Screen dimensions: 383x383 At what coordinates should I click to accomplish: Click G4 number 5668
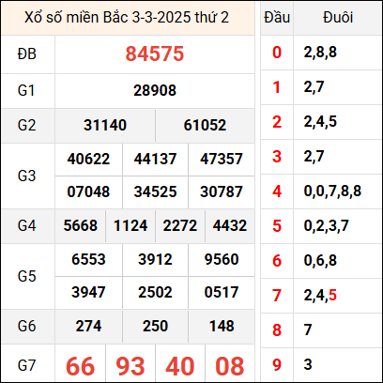pyautogui.click(x=81, y=225)
